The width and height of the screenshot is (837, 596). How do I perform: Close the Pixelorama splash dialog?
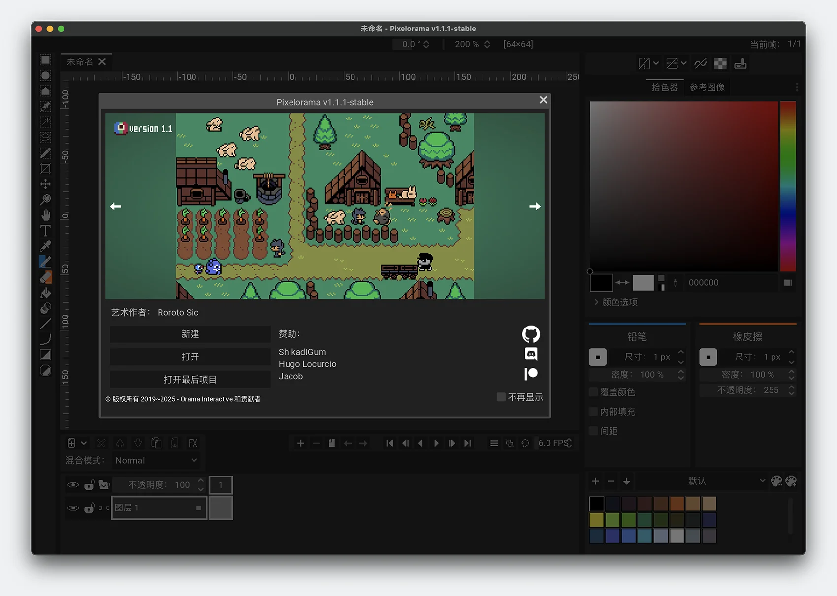tap(543, 100)
